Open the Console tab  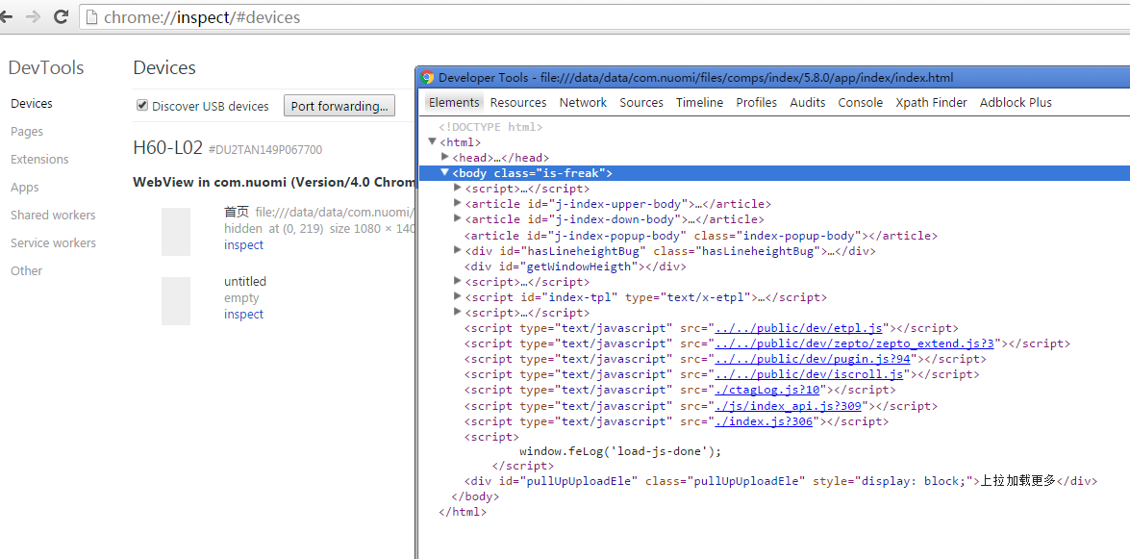[860, 103]
